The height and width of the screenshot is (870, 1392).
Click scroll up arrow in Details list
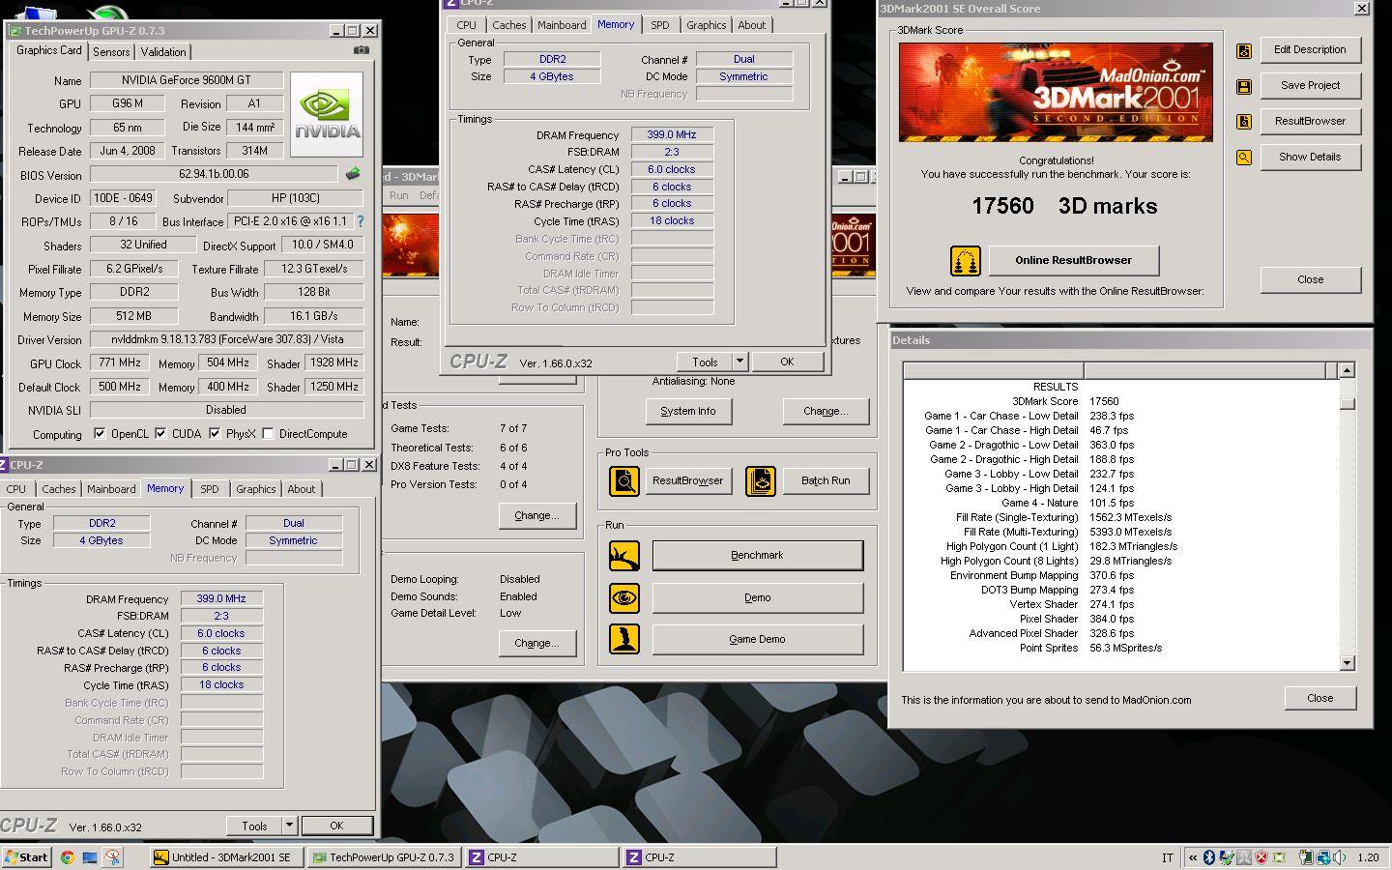(x=1348, y=370)
